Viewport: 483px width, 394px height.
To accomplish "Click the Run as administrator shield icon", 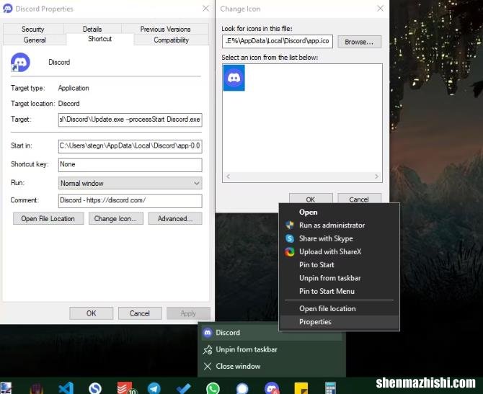I will pos(290,225).
